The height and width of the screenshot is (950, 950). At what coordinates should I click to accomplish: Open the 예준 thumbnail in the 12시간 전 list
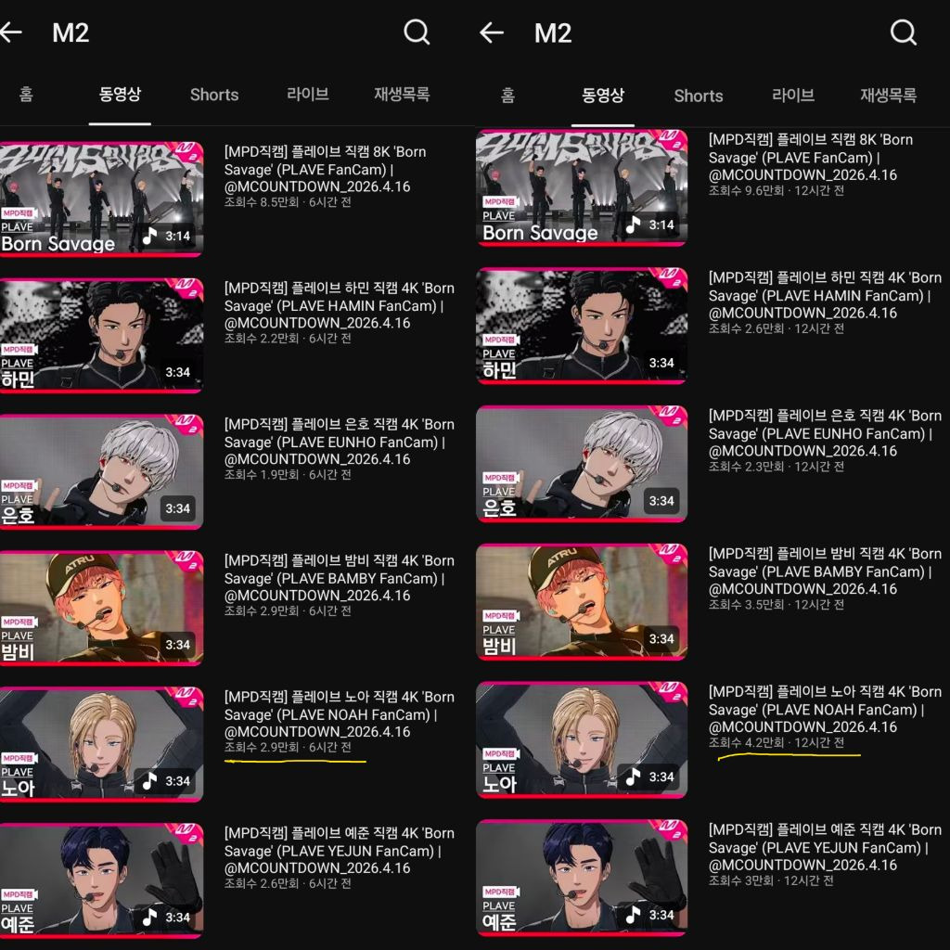pyautogui.click(x=582, y=879)
